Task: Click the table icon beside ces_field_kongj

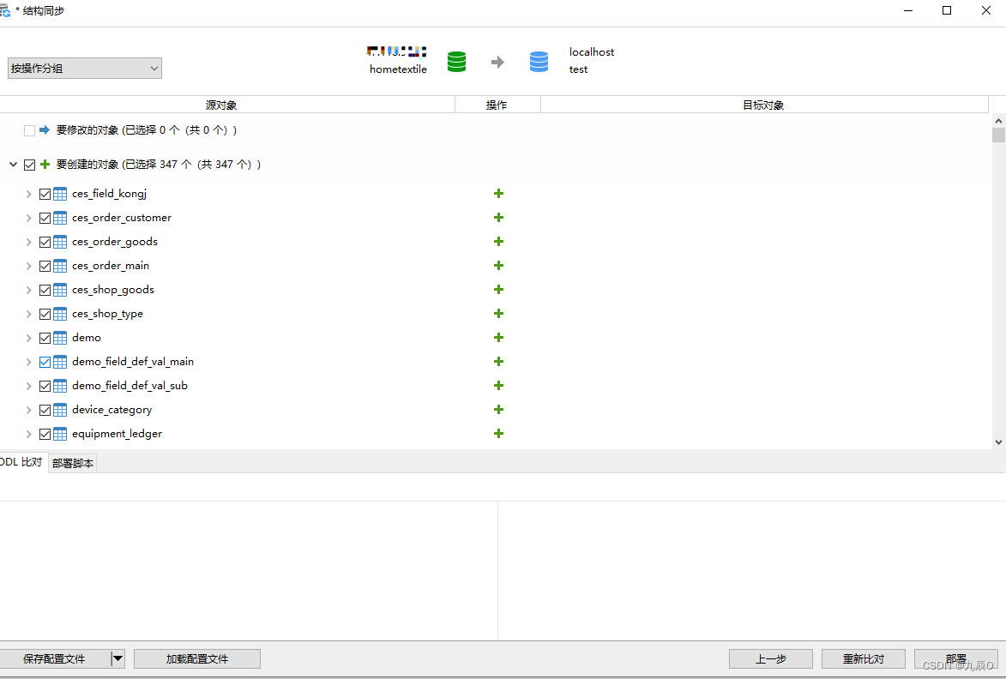Action: point(59,193)
